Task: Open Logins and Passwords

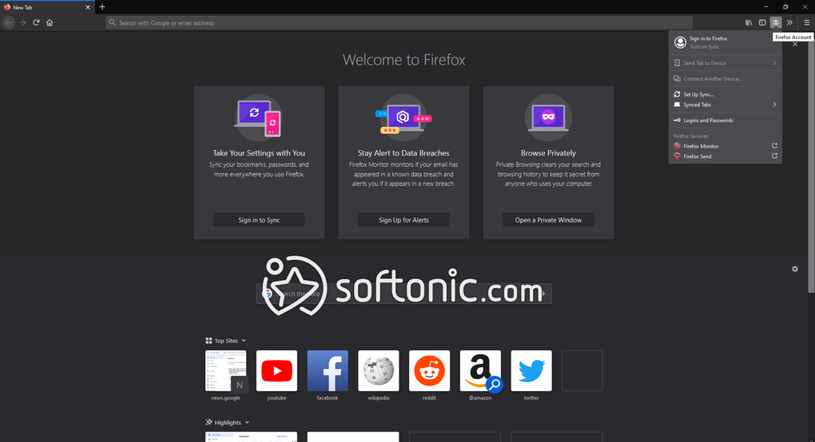Action: point(725,120)
